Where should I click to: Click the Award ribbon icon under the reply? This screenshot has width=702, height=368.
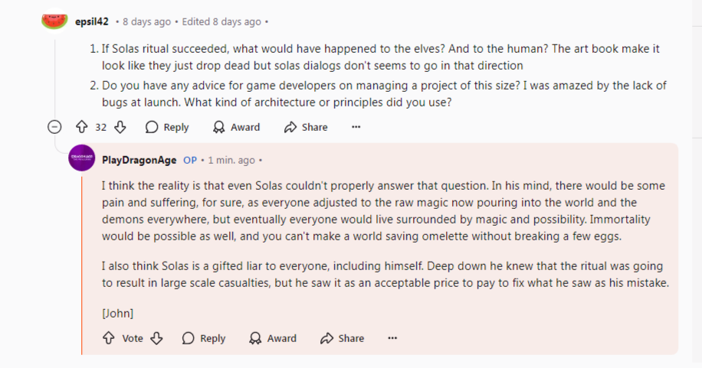[x=256, y=338]
